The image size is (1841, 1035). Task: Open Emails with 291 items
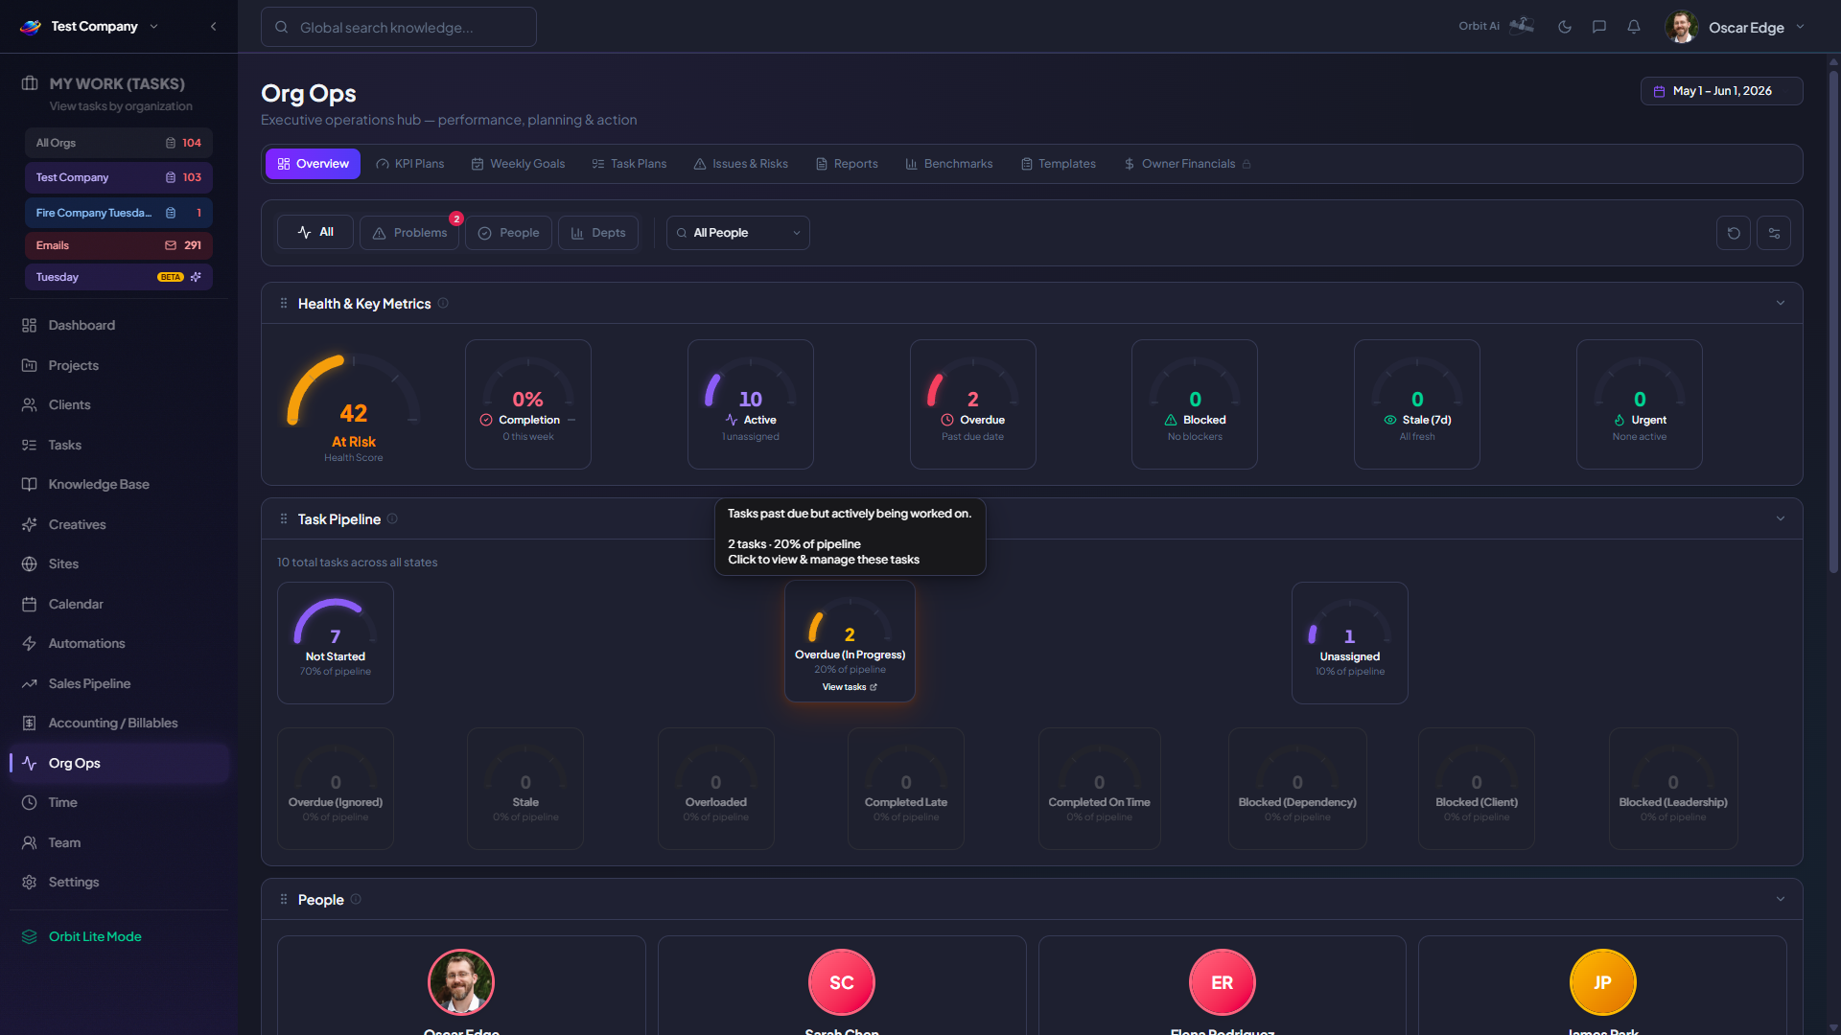pos(119,245)
